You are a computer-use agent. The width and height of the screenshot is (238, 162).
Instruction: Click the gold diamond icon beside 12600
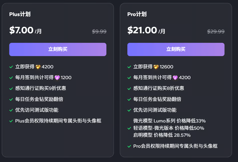click(x=156, y=67)
